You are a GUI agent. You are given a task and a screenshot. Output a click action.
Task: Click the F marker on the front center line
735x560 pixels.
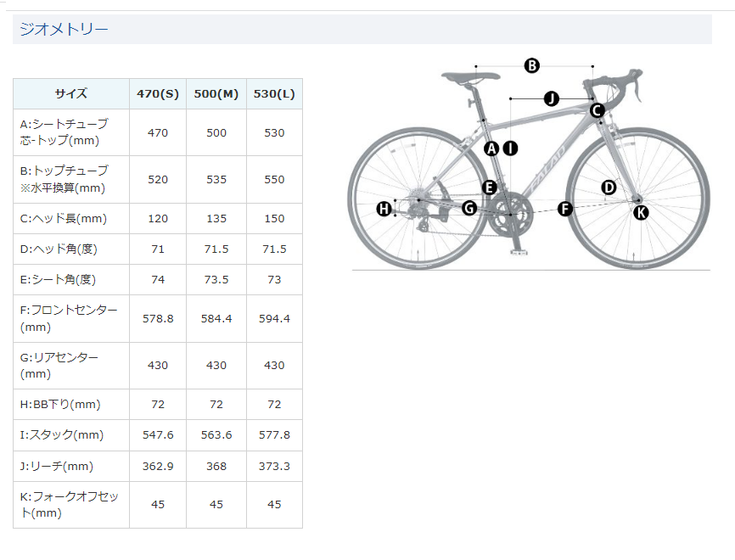click(x=565, y=209)
